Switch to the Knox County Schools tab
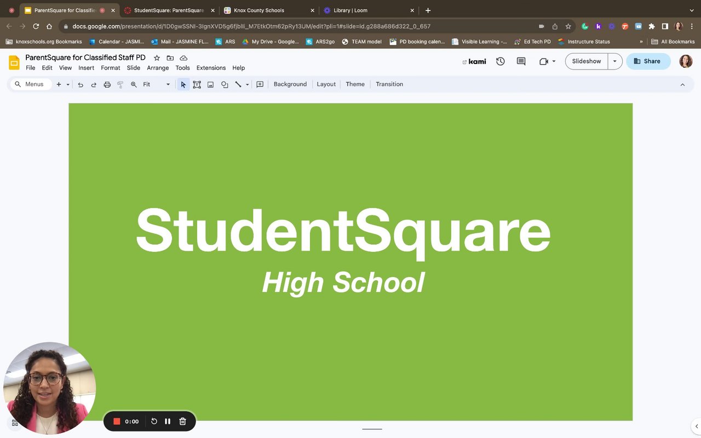 (x=268, y=10)
